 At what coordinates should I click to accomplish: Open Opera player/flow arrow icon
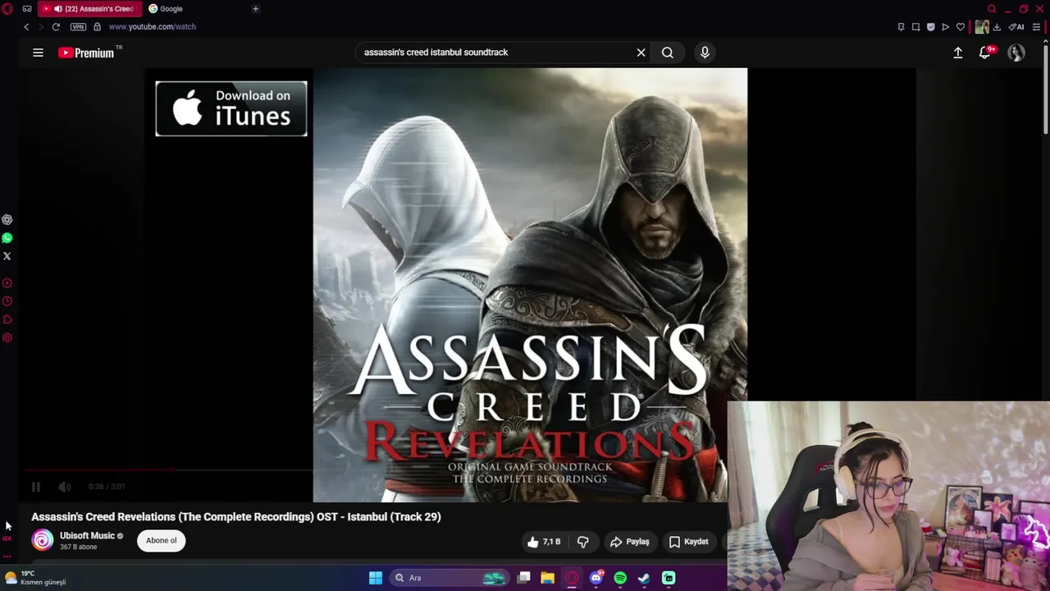(945, 27)
